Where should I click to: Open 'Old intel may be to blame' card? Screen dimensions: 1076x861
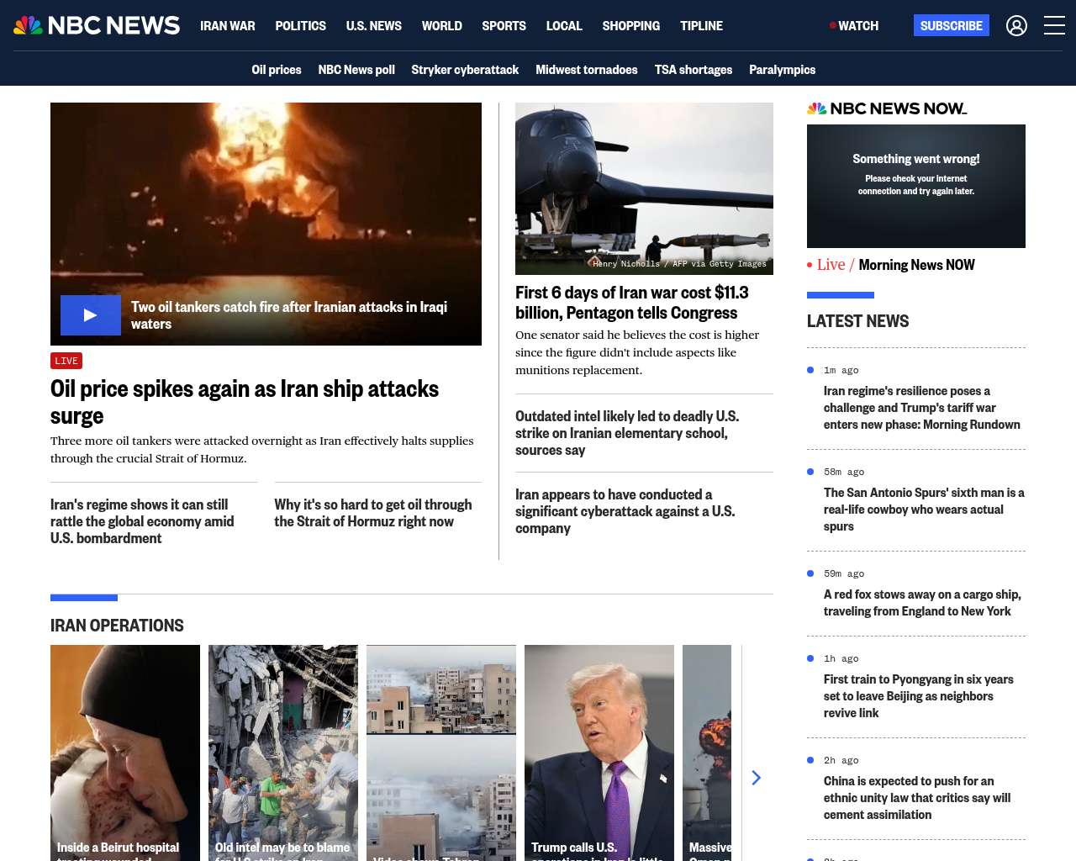(283, 753)
